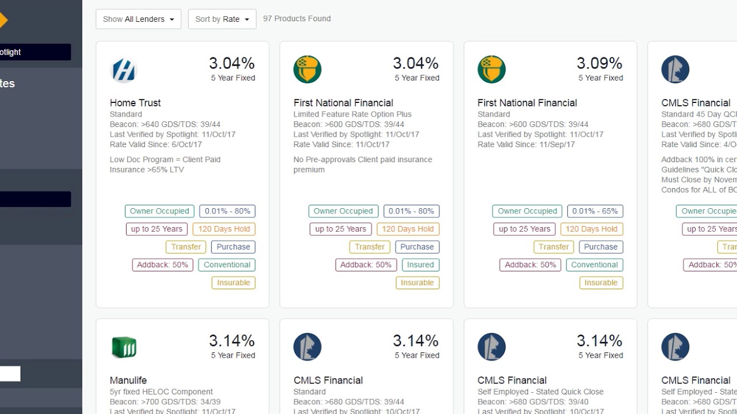737x414 pixels.
Task: Click Transfer tag on the 3.09% card
Action: 554,247
